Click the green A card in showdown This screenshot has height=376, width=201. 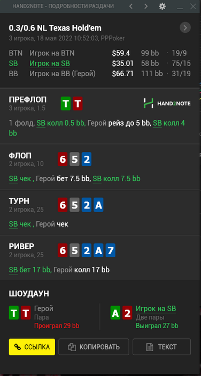point(115,313)
